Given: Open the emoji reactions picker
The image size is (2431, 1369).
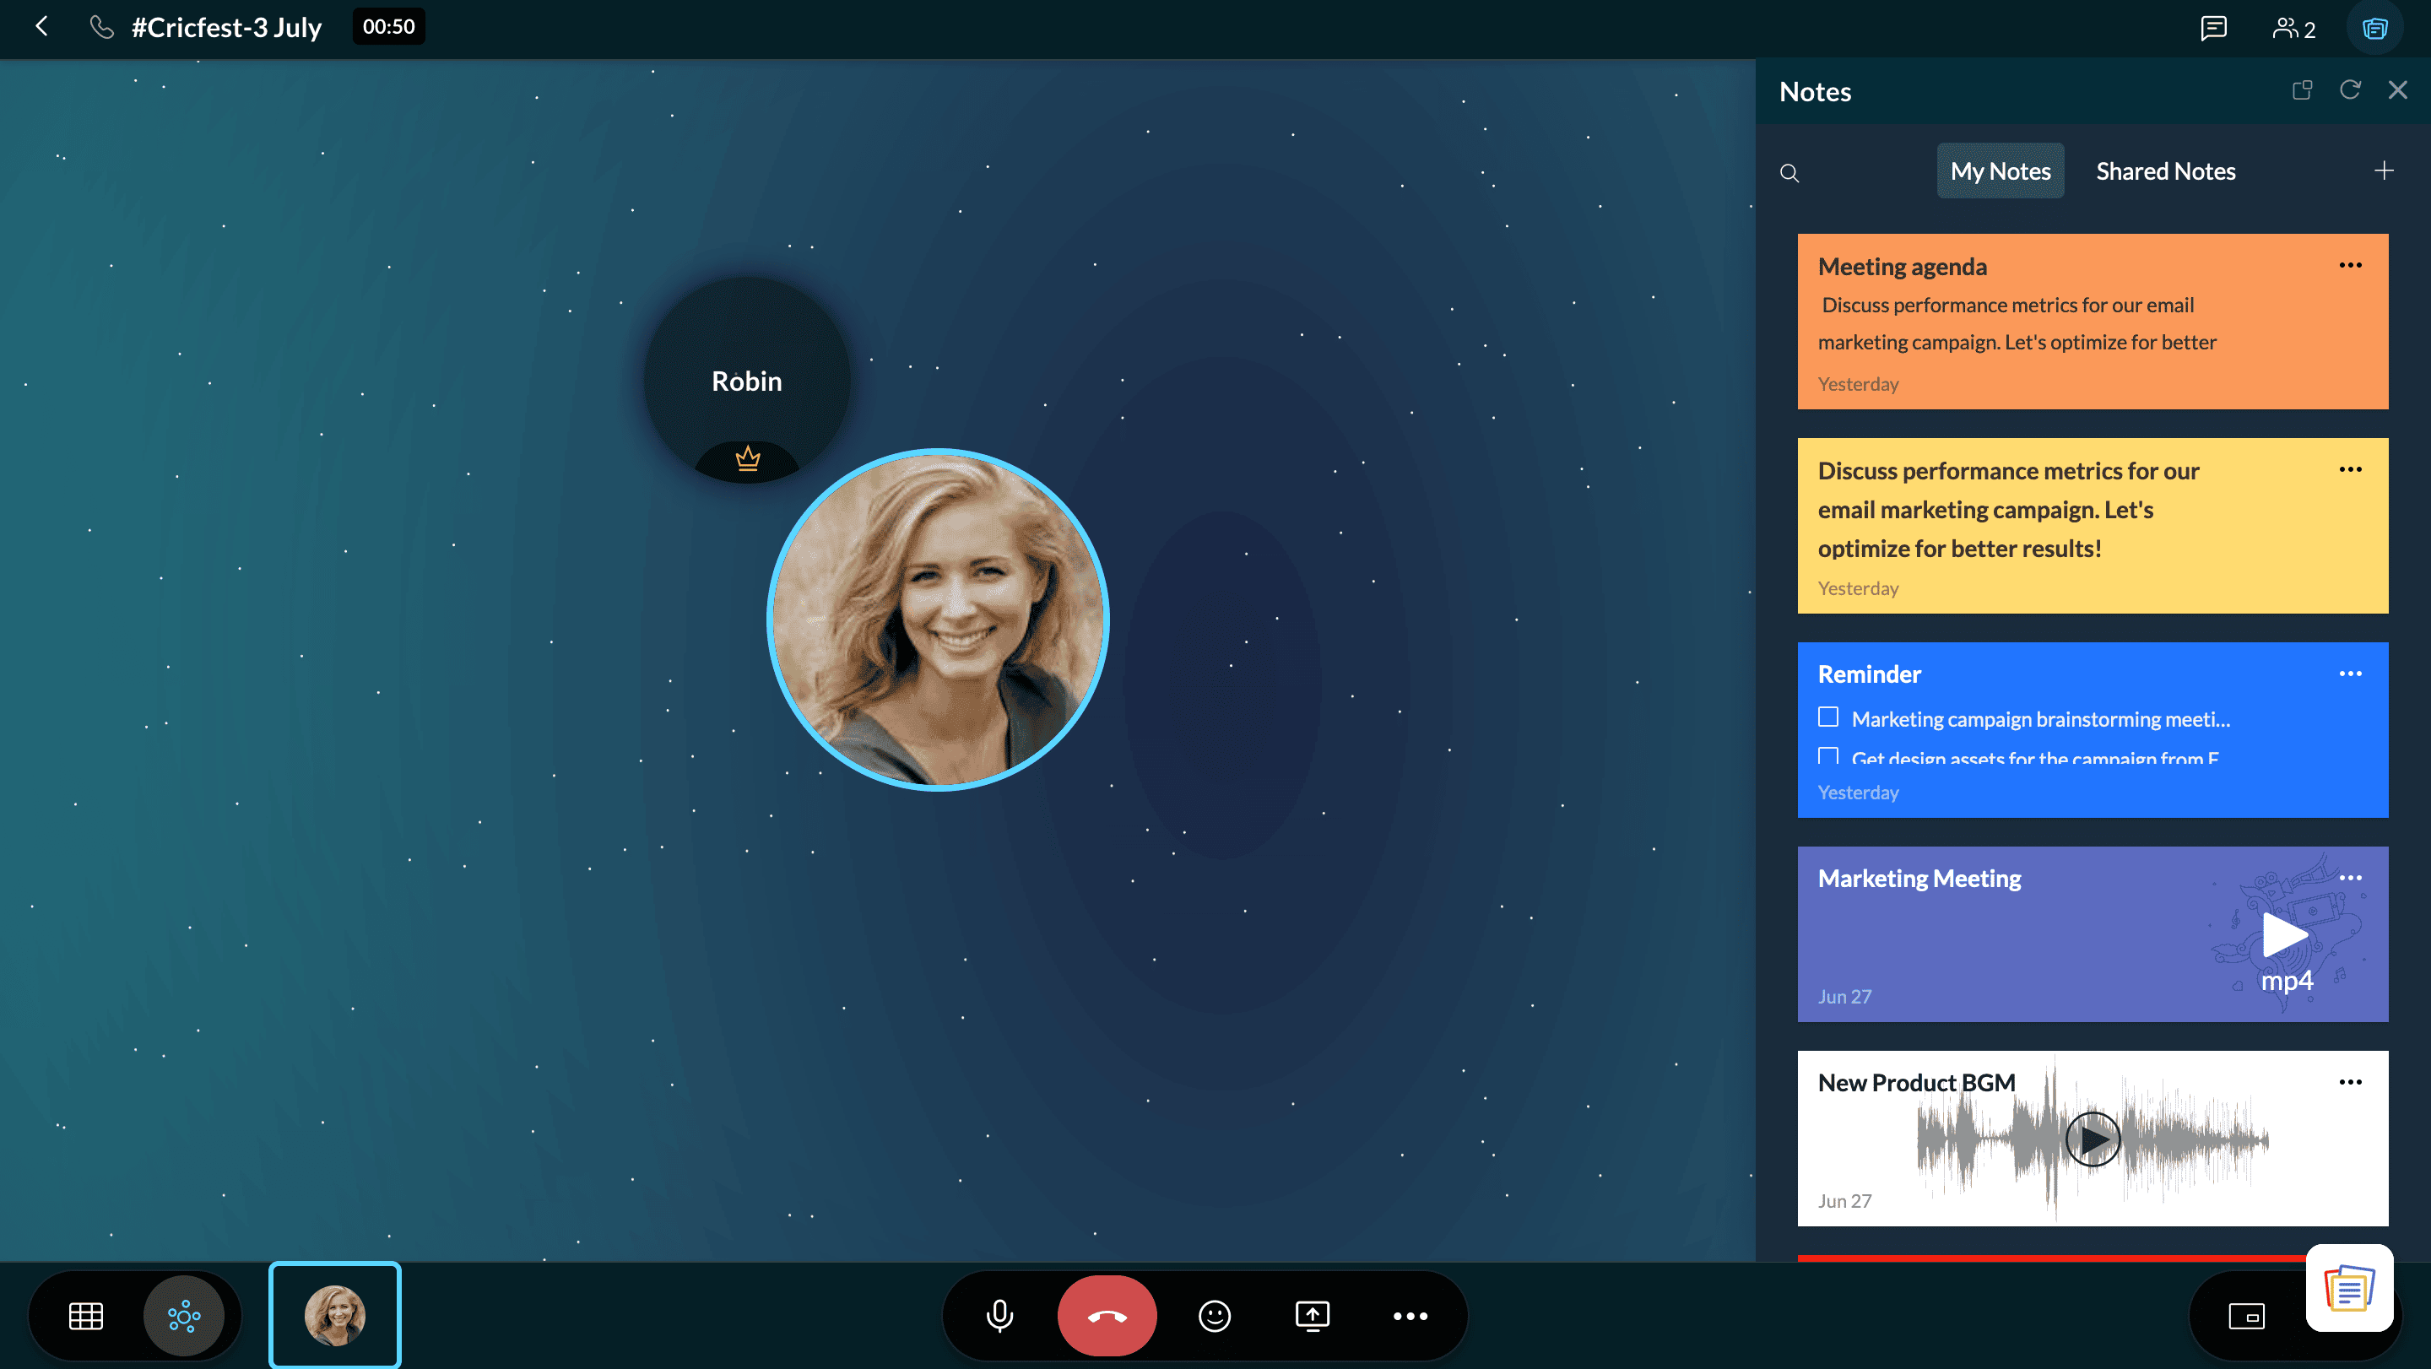Looking at the screenshot, I should tap(1215, 1316).
